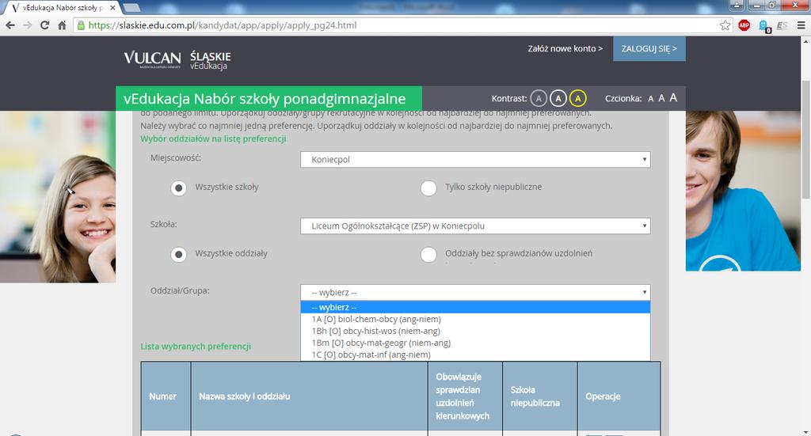This screenshot has height=436, width=811.
Task: Choose 1Bh obcy-hist-wos (niem-ang) option
Action: (475, 331)
